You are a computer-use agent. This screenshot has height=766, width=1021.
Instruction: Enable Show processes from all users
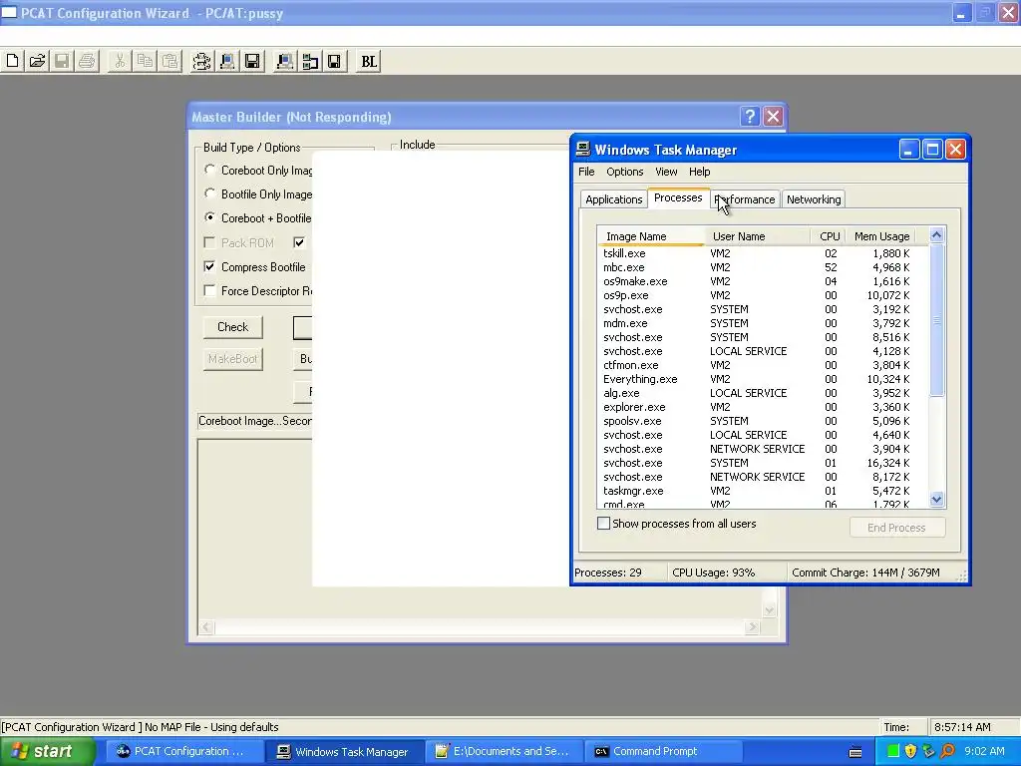pyautogui.click(x=603, y=523)
